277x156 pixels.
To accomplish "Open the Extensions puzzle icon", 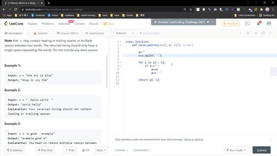I will point(261,10).
